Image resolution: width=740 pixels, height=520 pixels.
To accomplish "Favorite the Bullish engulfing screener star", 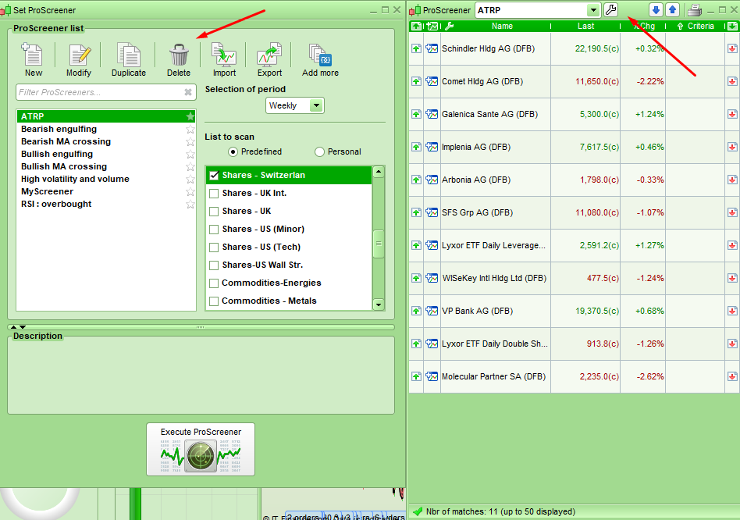I will [190, 154].
